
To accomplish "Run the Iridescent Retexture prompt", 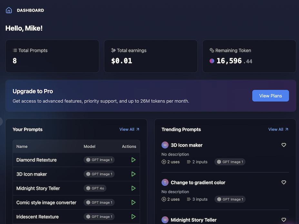I will coord(133,217).
